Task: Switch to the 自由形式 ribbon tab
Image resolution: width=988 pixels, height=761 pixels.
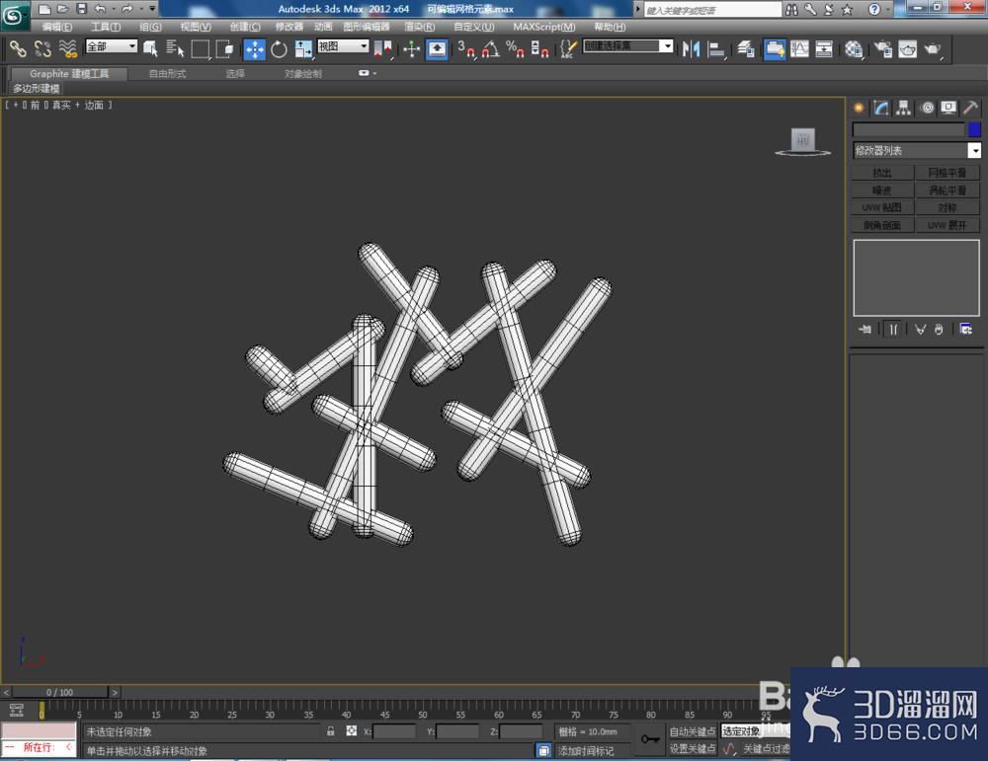Action: (x=167, y=74)
